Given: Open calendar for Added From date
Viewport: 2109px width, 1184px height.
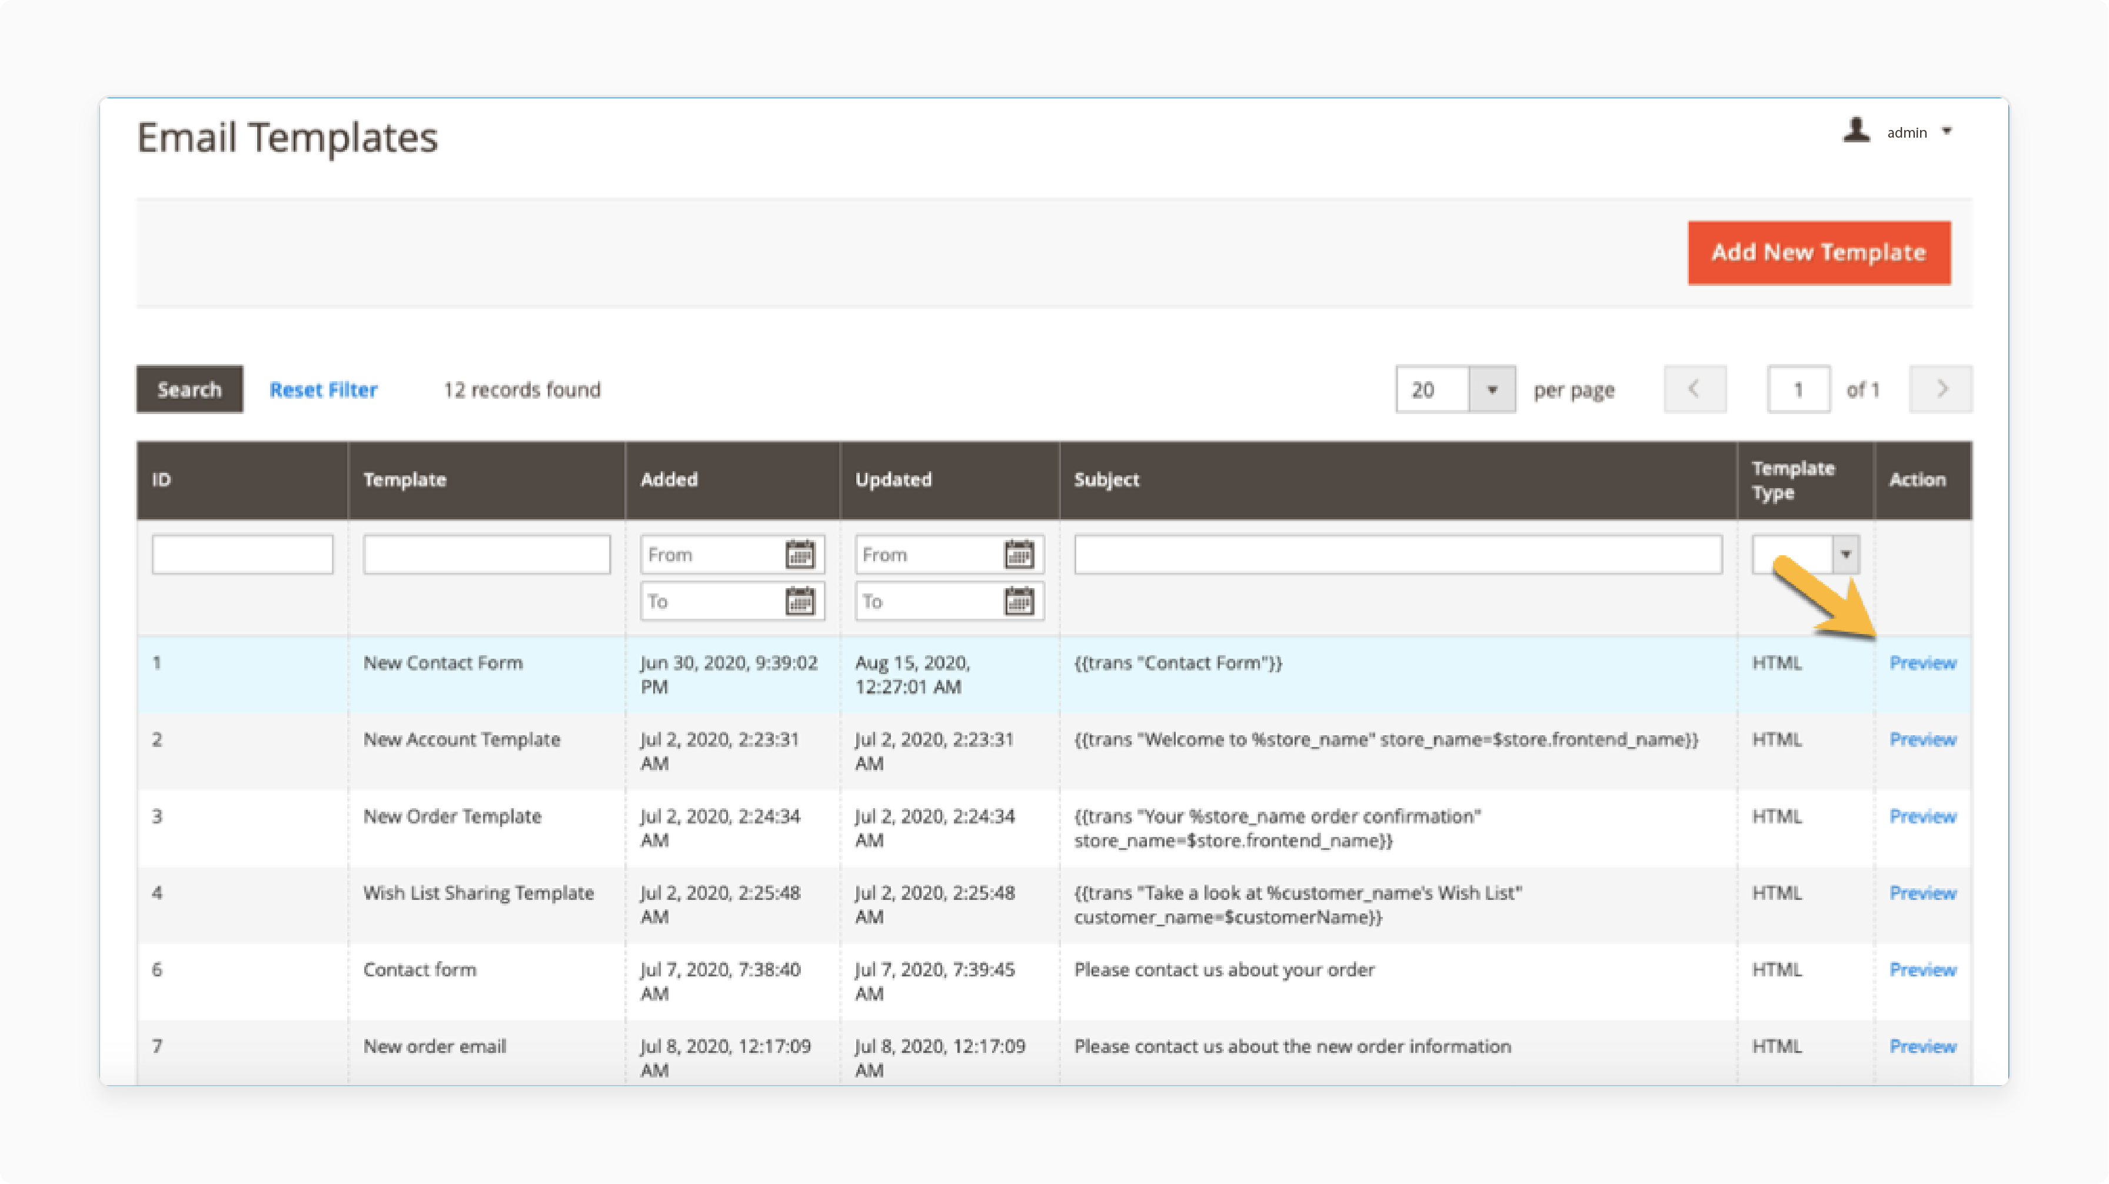Looking at the screenshot, I should pos(799,555).
